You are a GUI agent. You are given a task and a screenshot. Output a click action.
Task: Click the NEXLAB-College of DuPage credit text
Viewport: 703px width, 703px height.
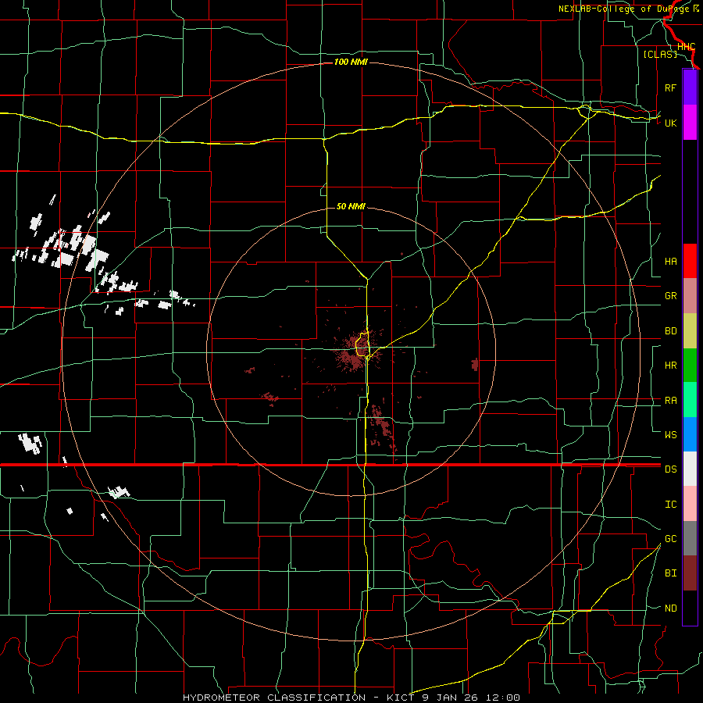625,9
